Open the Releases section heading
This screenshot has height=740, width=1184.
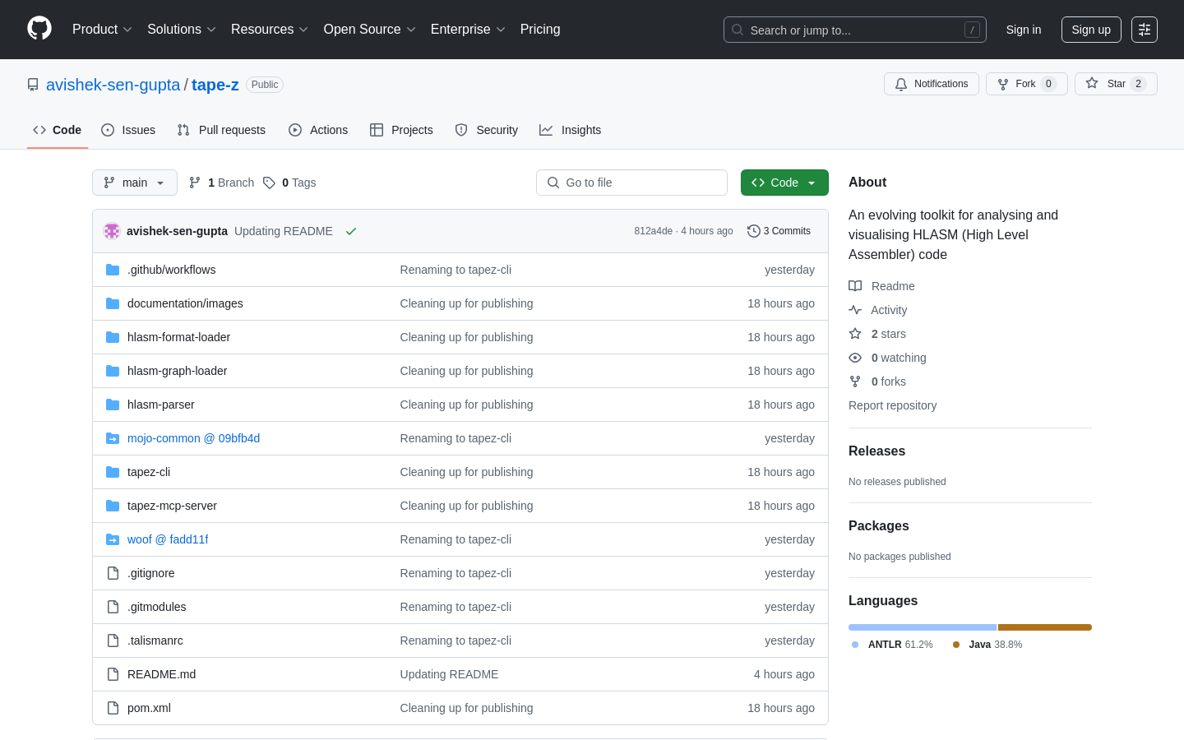pyautogui.click(x=876, y=451)
